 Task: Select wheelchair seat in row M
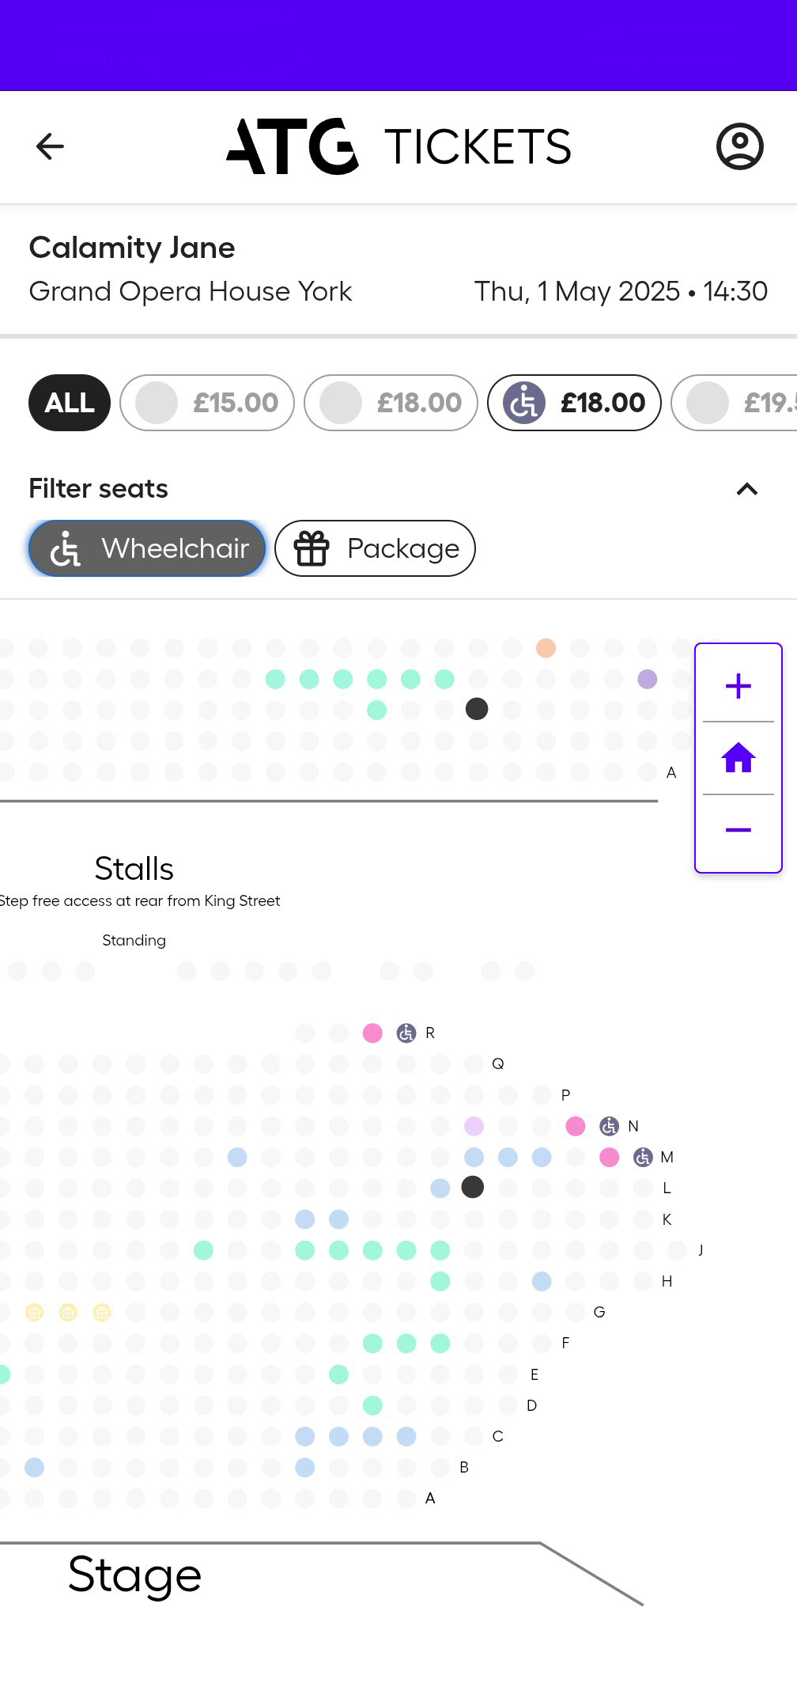click(x=643, y=1157)
